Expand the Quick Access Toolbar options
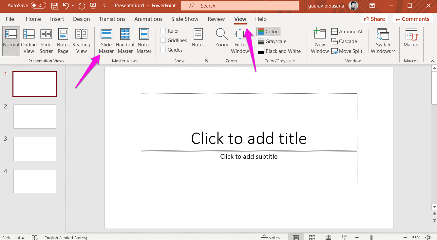This screenshot has width=437, height=240. click(x=104, y=6)
